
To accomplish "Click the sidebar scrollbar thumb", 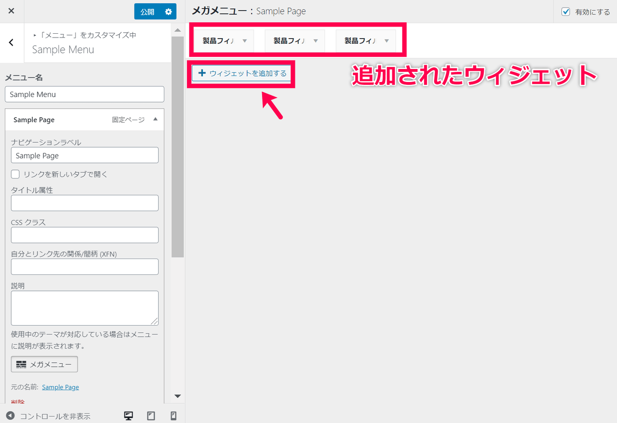I will click(x=177, y=147).
